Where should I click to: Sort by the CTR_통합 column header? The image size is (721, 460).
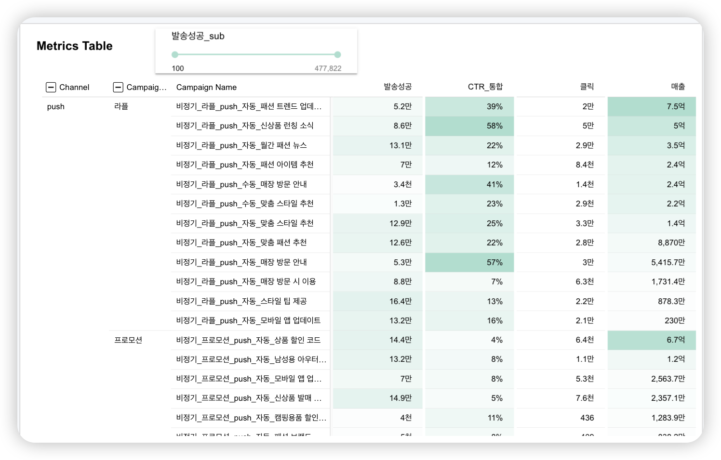click(485, 87)
